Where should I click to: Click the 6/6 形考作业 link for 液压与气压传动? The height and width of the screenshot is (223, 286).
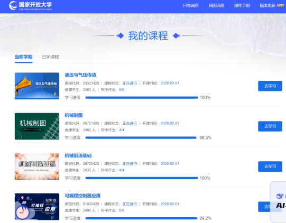coord(122,90)
